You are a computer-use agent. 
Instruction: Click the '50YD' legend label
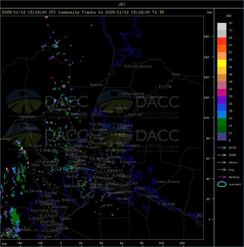coord(232,148)
